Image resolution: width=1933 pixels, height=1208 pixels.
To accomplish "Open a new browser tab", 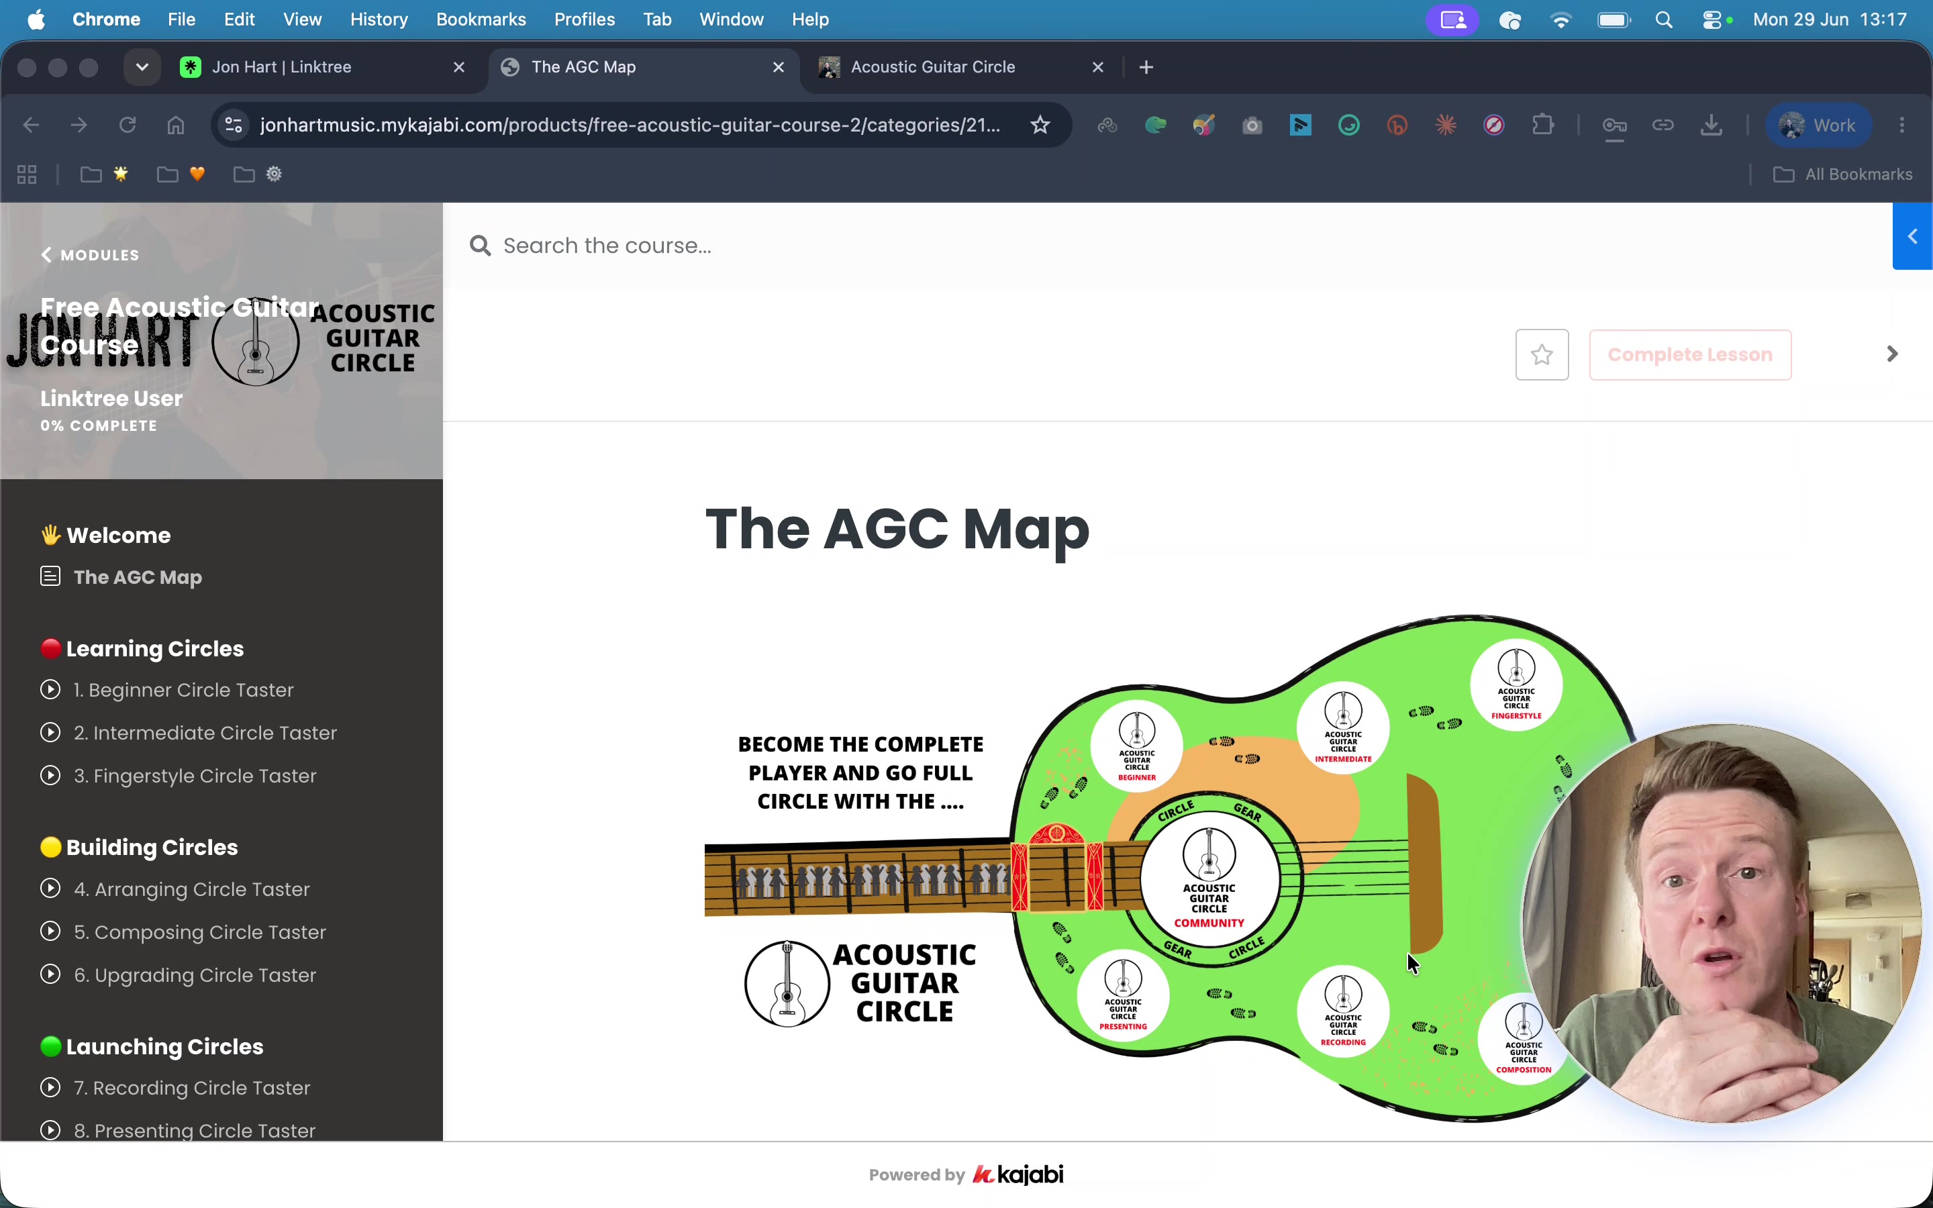I will pos(1146,67).
